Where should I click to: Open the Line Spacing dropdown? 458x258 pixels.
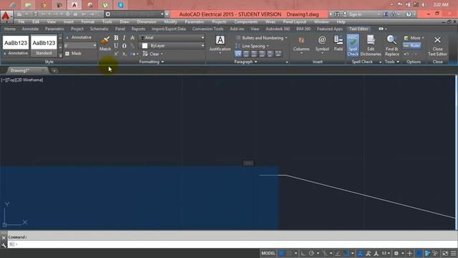(x=253, y=46)
